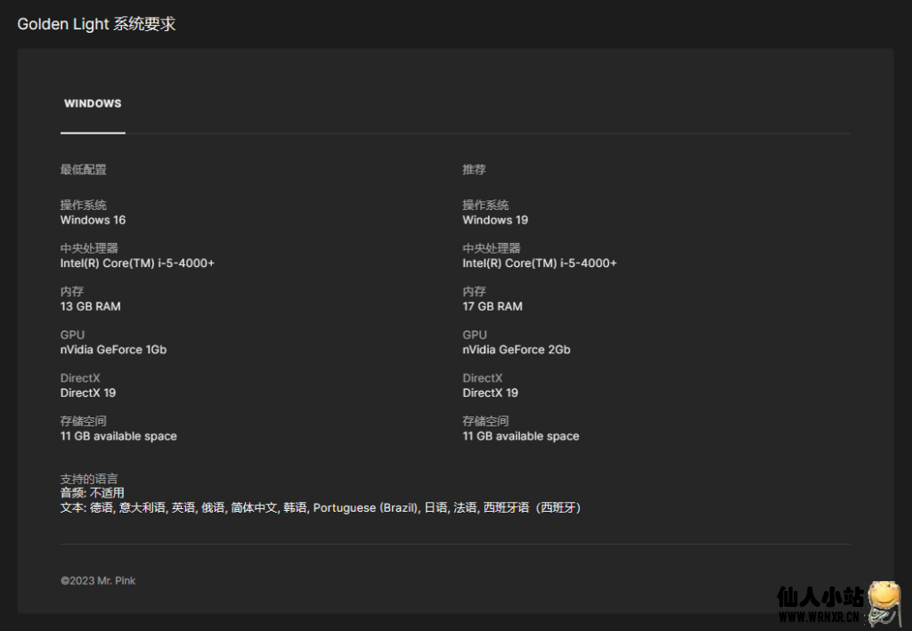The width and height of the screenshot is (912, 631).
Task: Open the WWW.WRNXR.CN watermark link
Action: click(x=818, y=615)
